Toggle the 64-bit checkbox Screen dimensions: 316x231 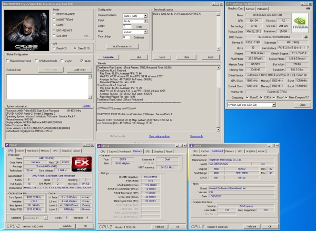coord(82,61)
